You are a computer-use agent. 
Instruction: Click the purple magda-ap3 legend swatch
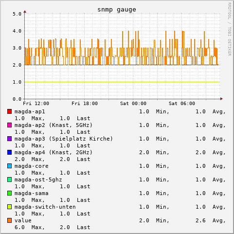(x=9, y=139)
